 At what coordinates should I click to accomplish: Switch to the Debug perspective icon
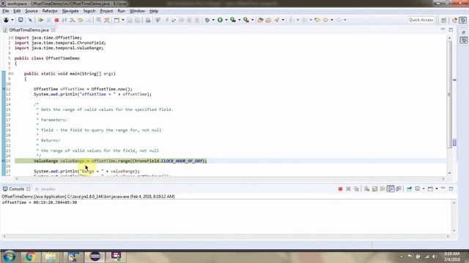pos(463,20)
